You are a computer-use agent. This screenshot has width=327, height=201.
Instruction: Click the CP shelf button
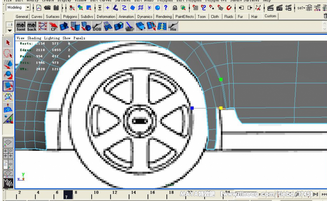pos(53,26)
